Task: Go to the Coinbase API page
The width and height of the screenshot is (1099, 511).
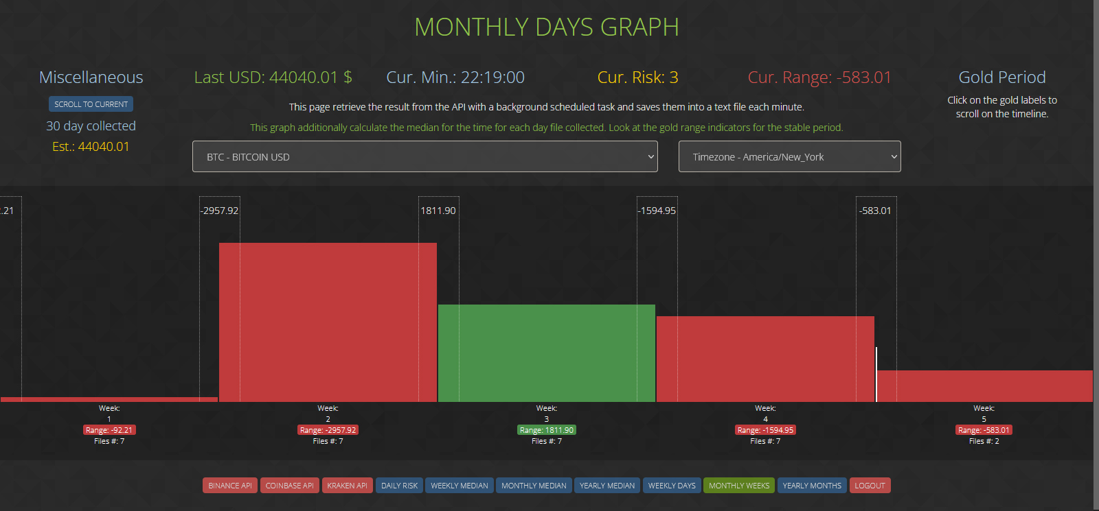Action: pos(289,486)
